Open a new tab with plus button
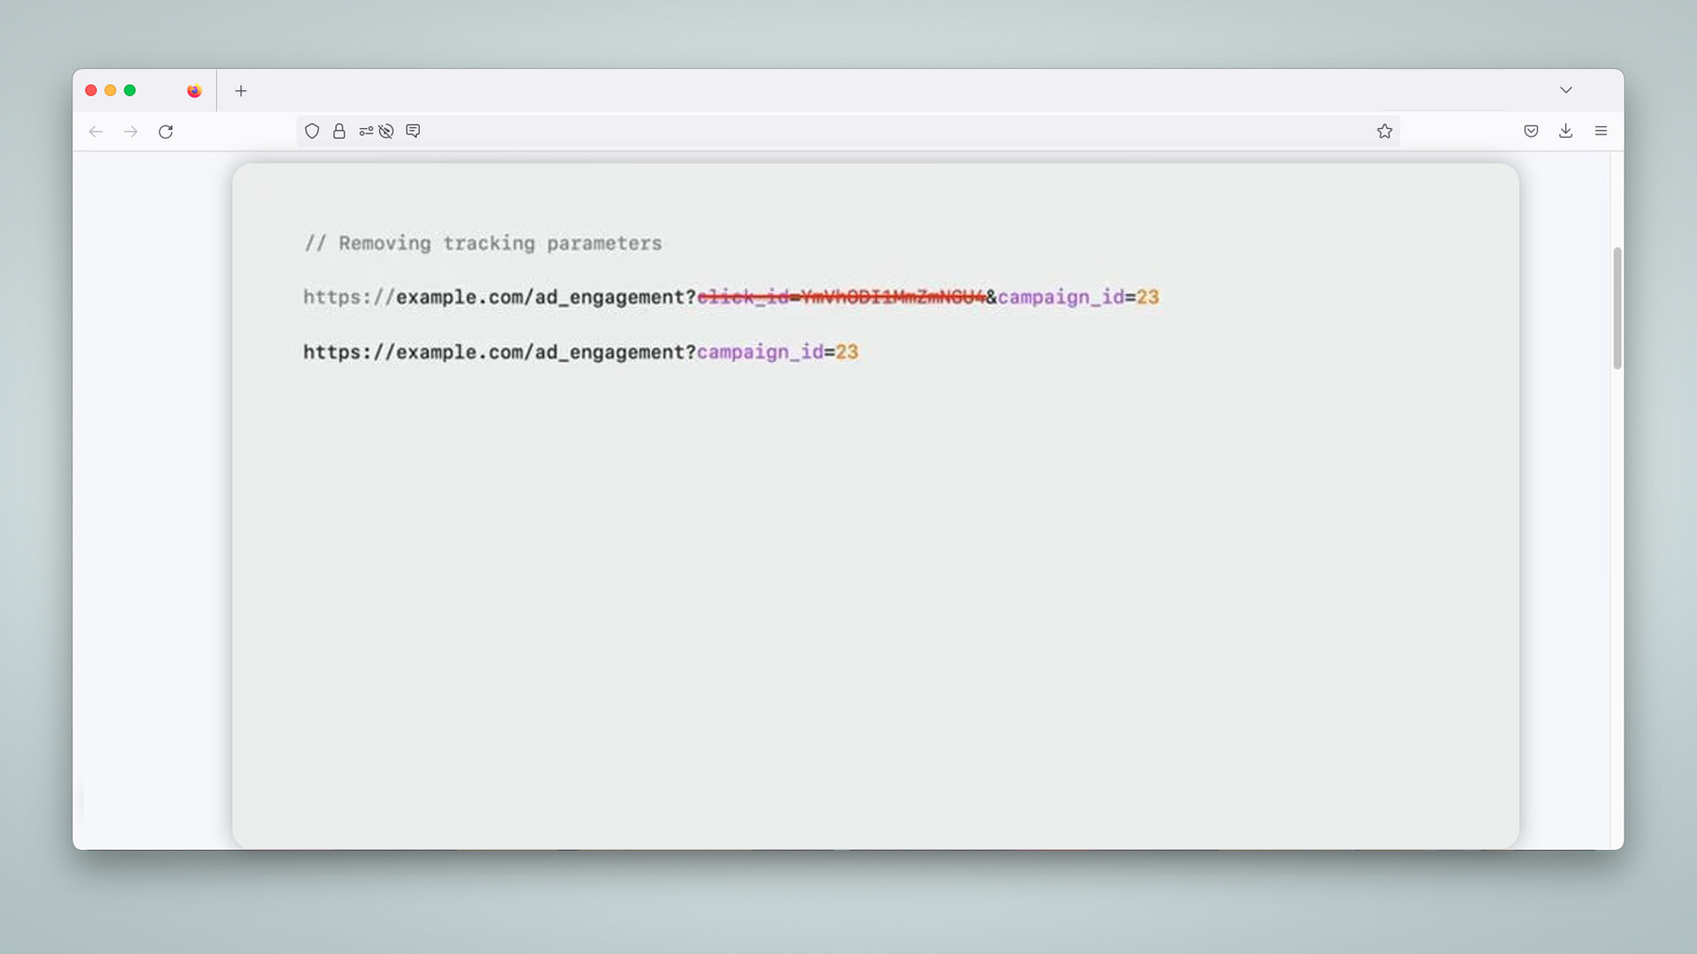Viewport: 1697px width, 954px height. [x=240, y=91]
